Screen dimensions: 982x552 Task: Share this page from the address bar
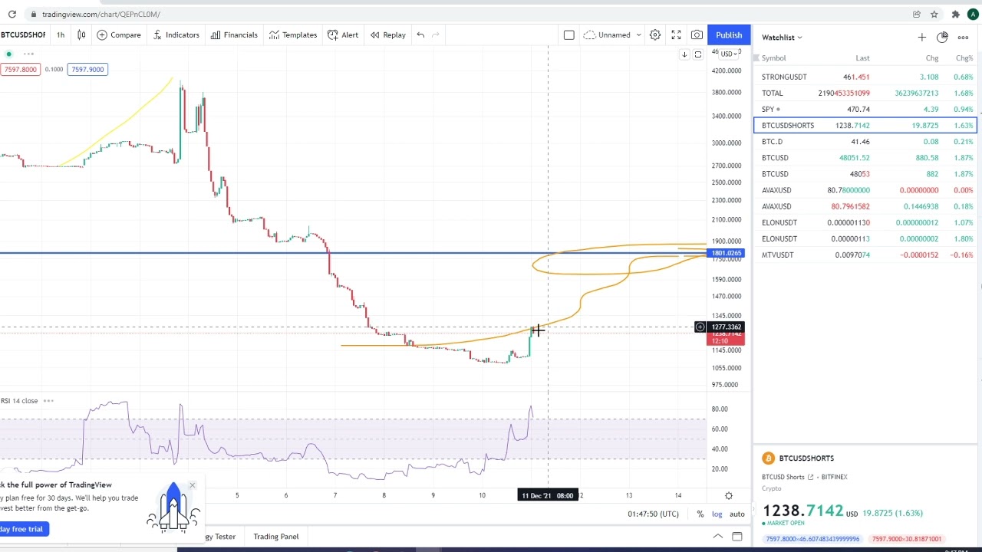point(917,14)
